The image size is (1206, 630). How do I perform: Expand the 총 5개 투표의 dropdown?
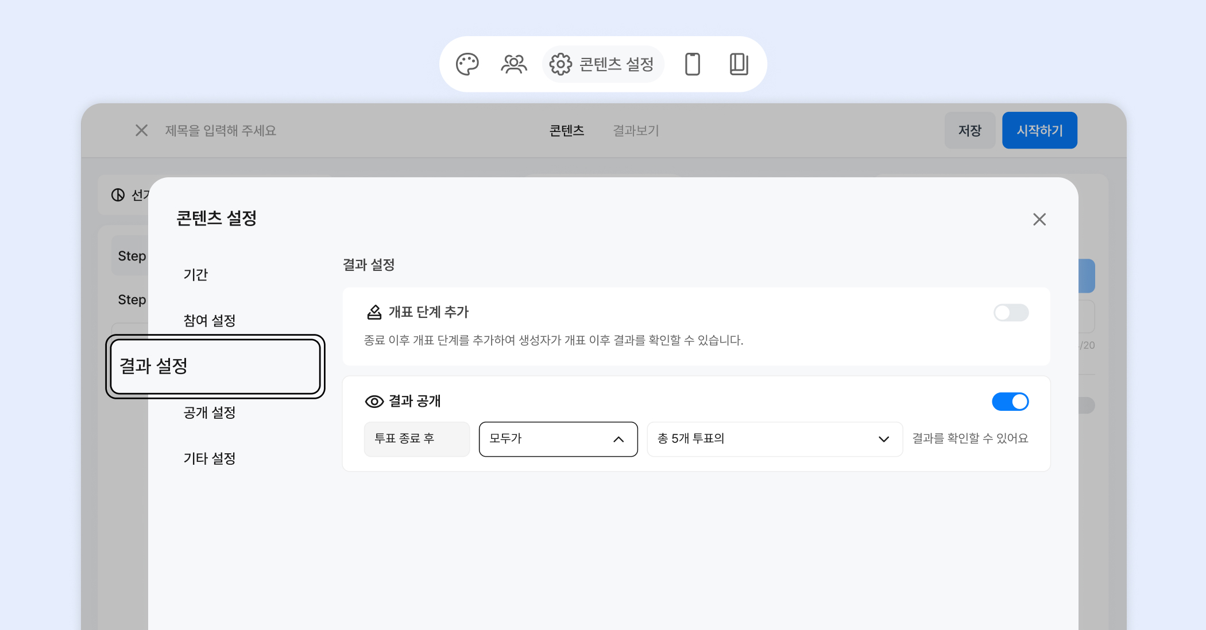coord(774,439)
